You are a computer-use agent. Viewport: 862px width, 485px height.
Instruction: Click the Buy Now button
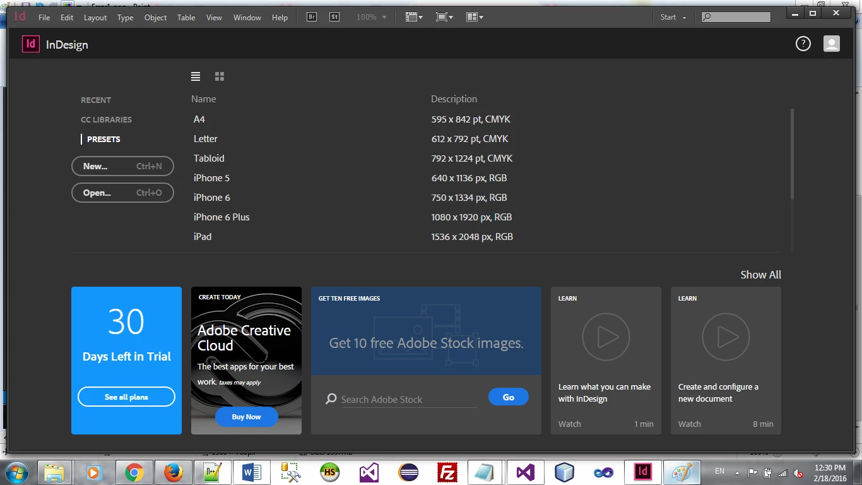pos(246,417)
